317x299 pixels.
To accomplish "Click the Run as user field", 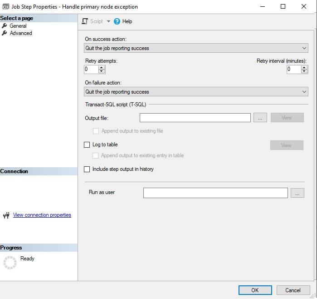I will coord(215,193).
